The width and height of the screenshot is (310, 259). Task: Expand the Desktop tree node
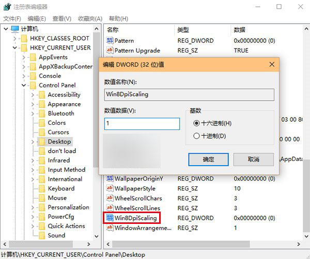(33, 141)
